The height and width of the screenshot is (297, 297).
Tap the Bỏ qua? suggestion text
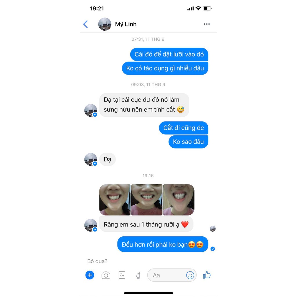coord(97,261)
